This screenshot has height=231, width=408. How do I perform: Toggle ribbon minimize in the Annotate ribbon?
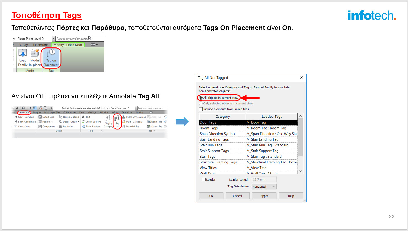(151, 112)
